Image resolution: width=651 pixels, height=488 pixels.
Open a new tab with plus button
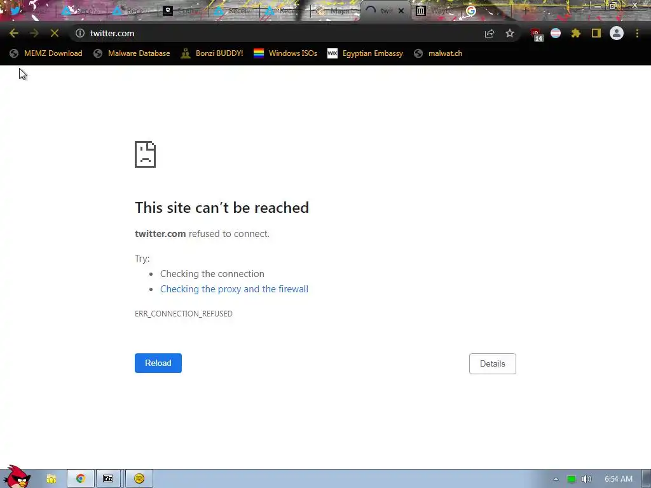525,11
